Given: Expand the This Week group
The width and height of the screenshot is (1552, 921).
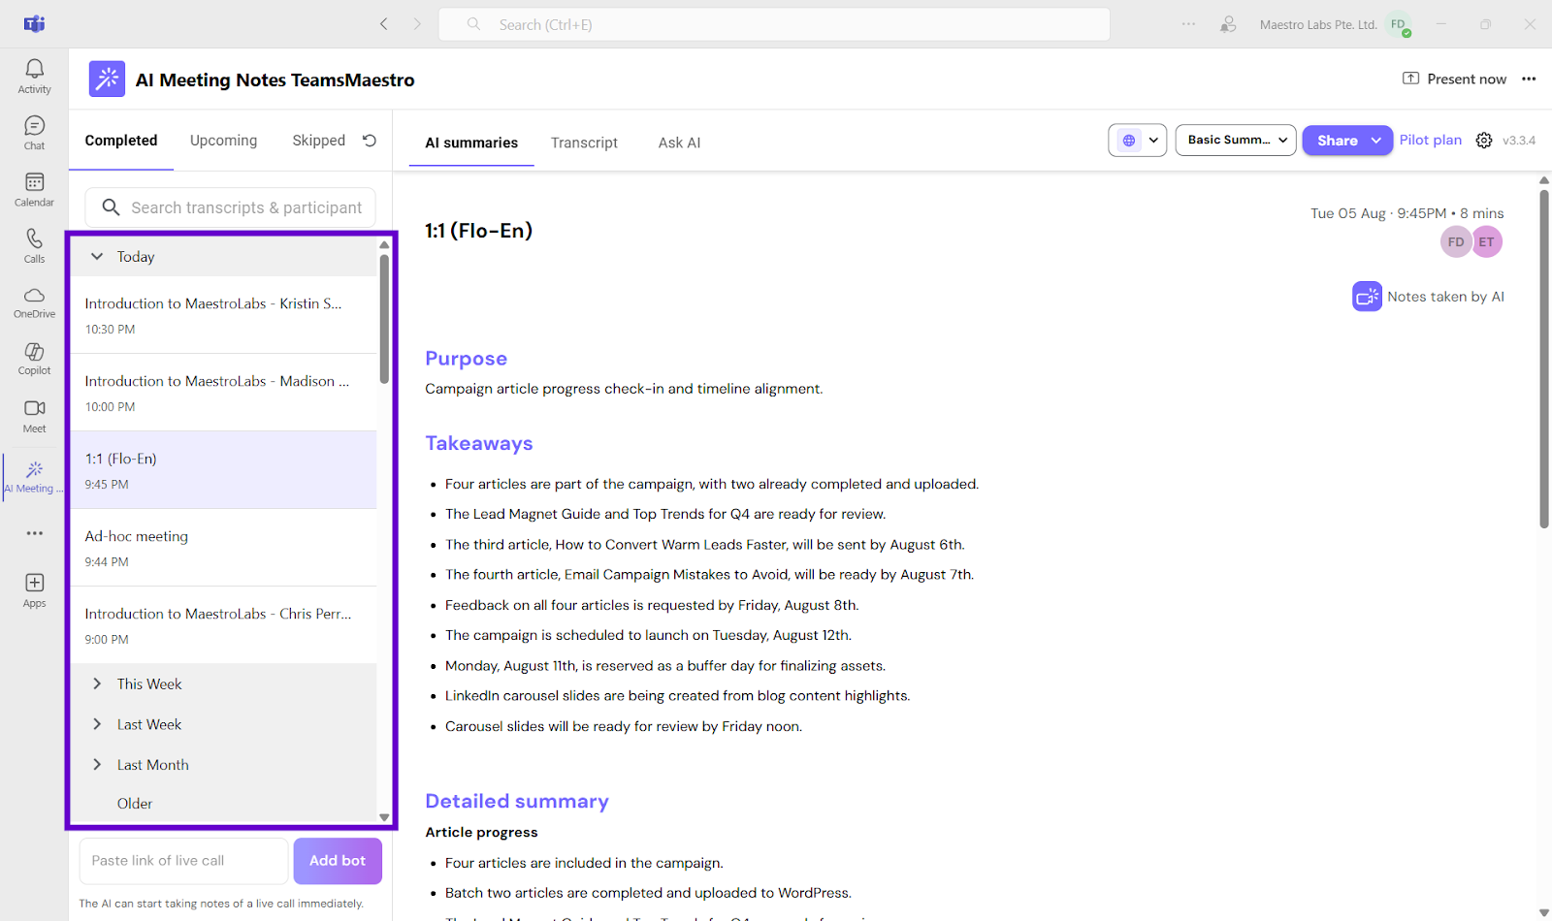Looking at the screenshot, I should pos(97,684).
